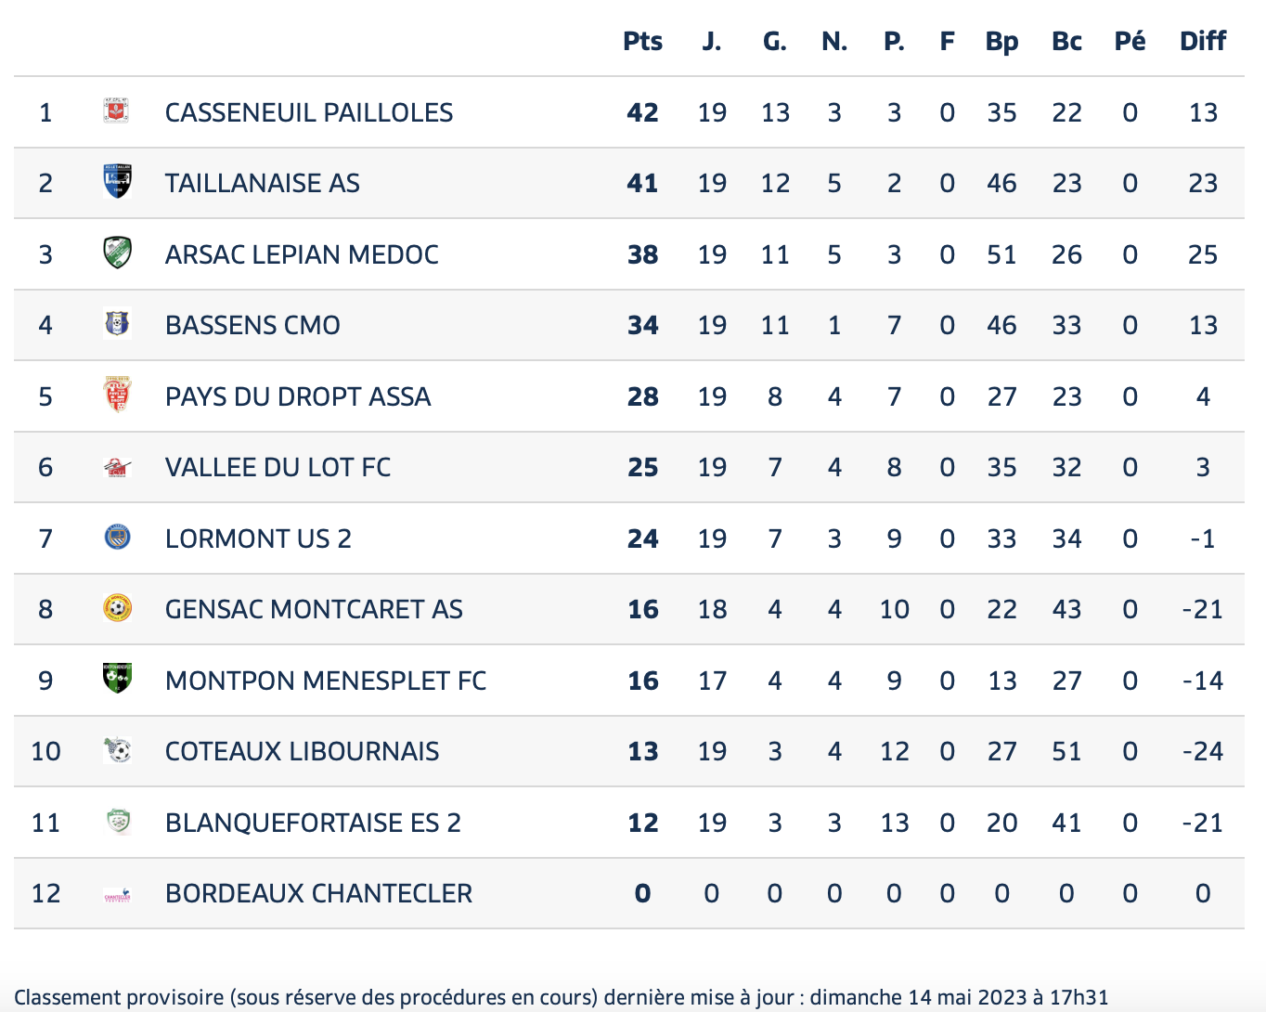The image size is (1266, 1012).
Task: Select the Montpon Menesplet FC shield icon
Action: (117, 680)
